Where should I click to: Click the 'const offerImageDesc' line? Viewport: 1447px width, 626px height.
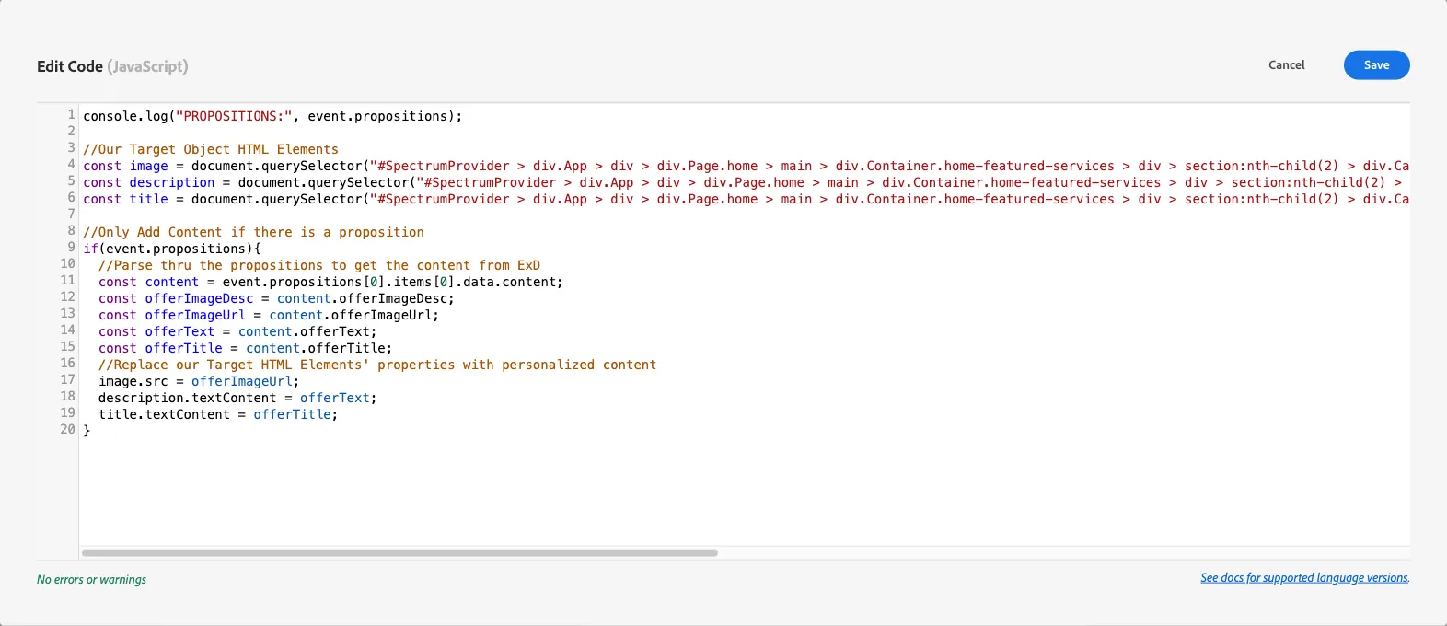(276, 298)
